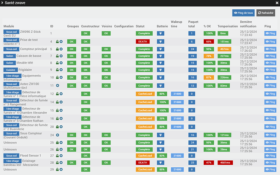Click the plus icon in Flood Sensor 1 row

click(61, 156)
